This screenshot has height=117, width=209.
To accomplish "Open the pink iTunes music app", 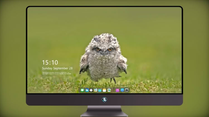I will coord(117,90).
